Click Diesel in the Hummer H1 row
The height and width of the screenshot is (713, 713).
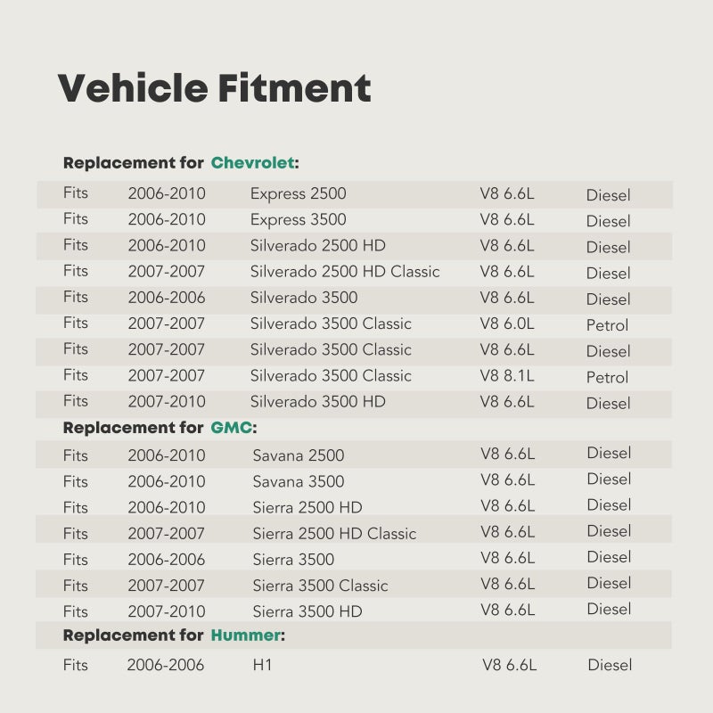(610, 665)
